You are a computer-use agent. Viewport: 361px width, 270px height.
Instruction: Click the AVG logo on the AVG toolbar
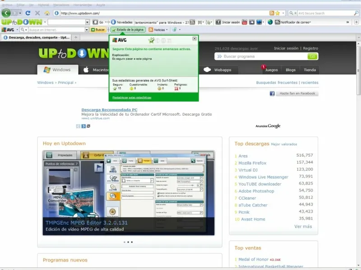tap(8, 30)
